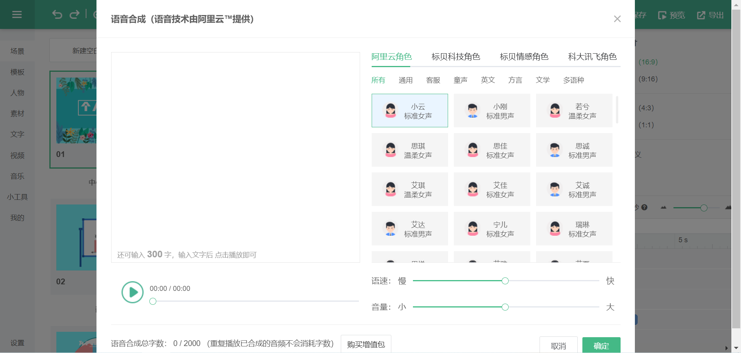The image size is (741, 353).
Task: Pick the 若兮 gentle female voice
Action: pos(574,111)
